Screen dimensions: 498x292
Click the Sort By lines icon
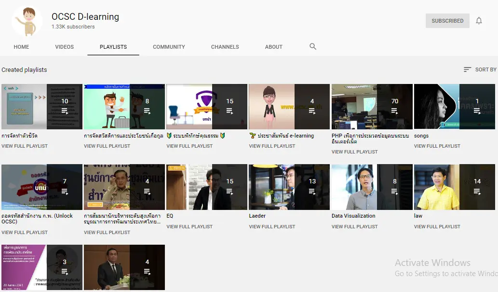click(467, 70)
